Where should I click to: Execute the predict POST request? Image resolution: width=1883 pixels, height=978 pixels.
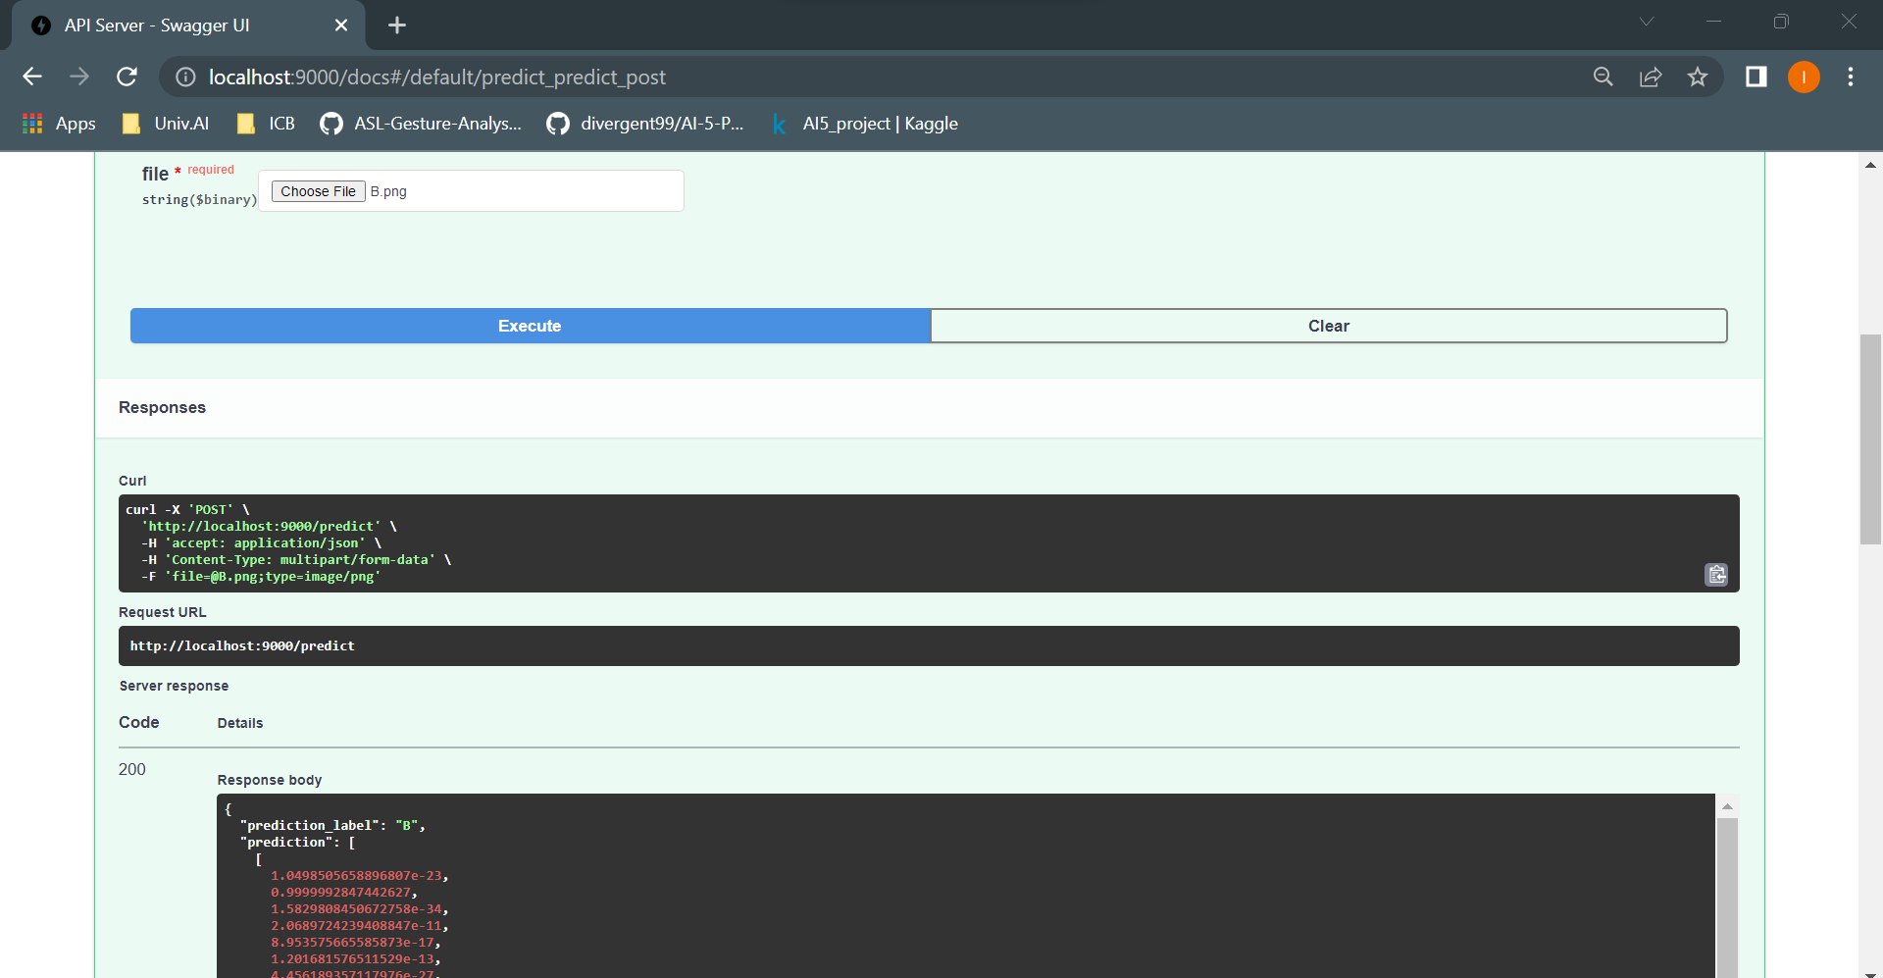530,325
